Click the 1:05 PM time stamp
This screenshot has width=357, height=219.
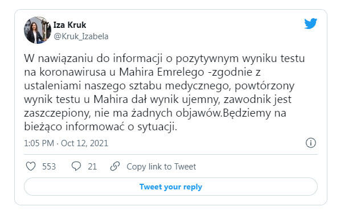[x=39, y=143]
